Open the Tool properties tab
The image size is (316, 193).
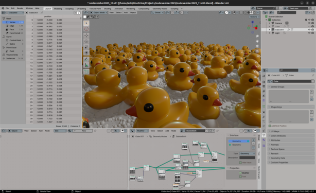tap(264, 76)
